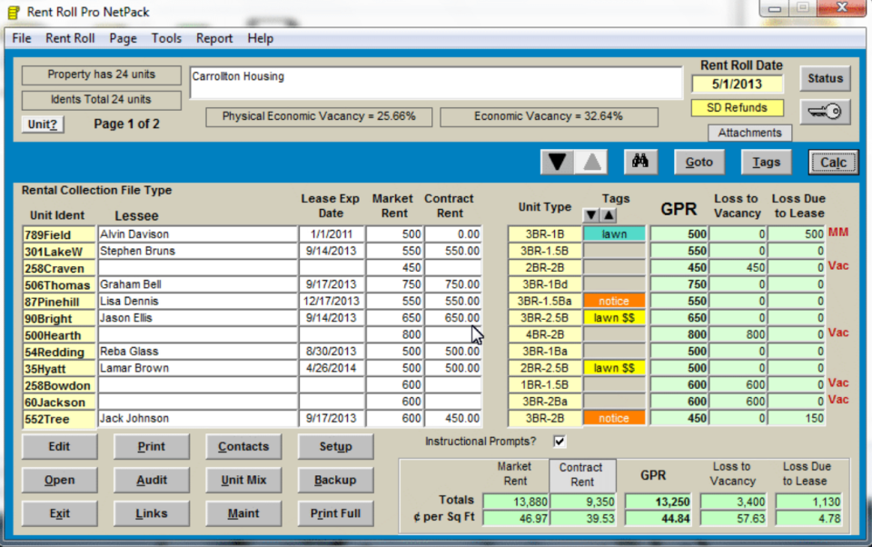Open the Attachments panel
Image resolution: width=872 pixels, height=547 pixels.
[x=750, y=133]
